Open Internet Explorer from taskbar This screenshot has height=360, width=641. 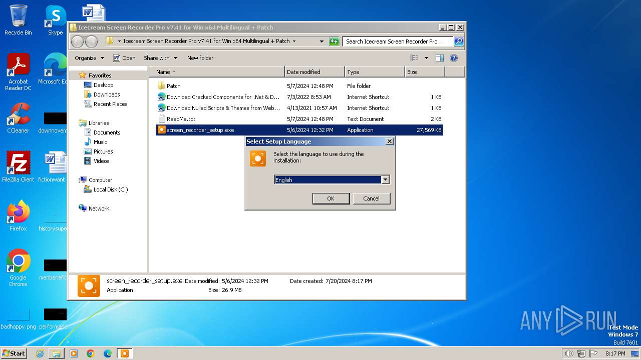pos(40,353)
